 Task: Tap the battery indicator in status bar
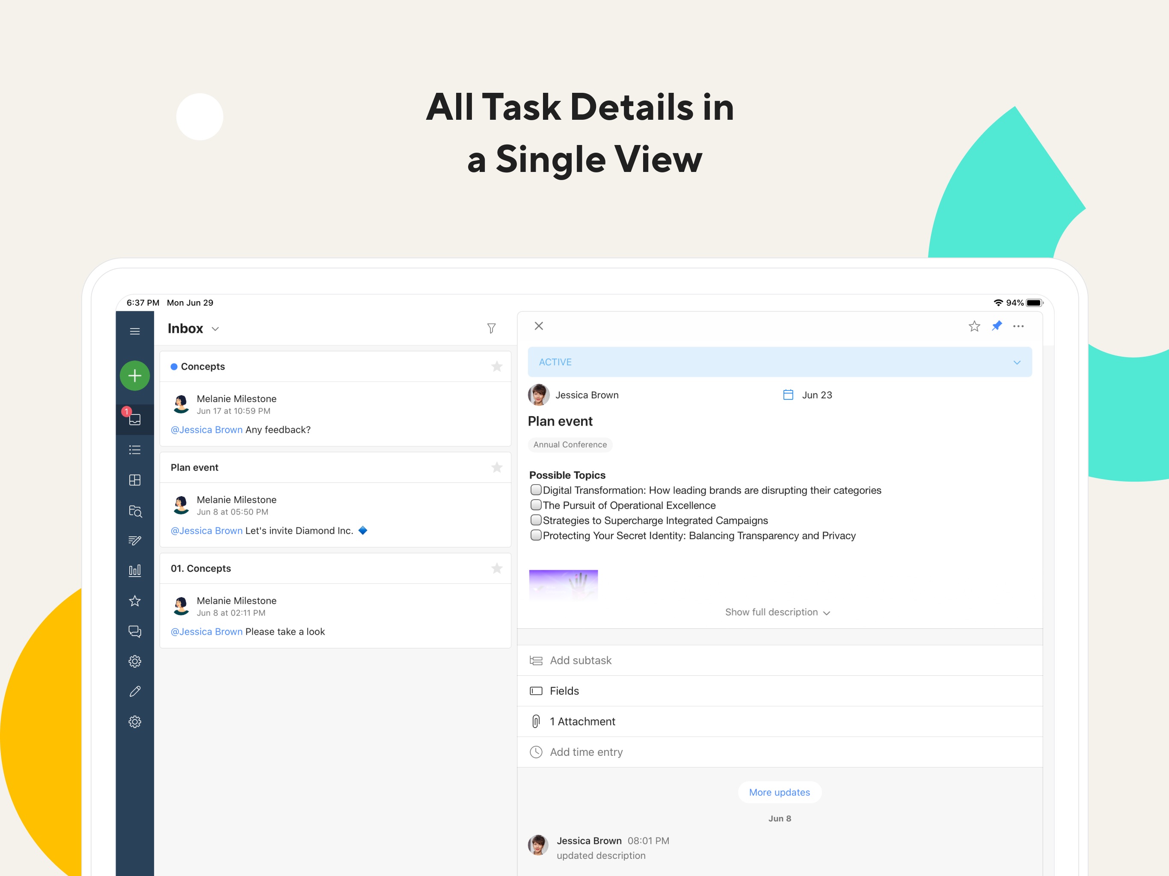pyautogui.click(x=1034, y=303)
